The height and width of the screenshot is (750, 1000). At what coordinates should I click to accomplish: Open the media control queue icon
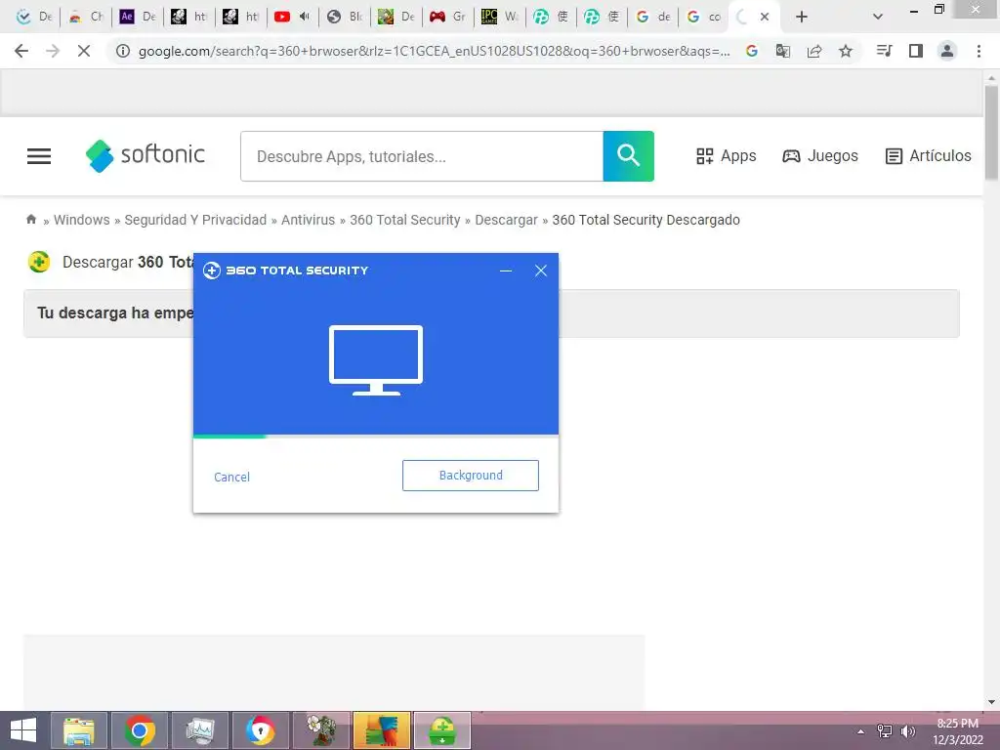884,51
